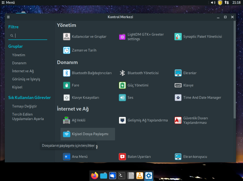The height and width of the screenshot is (181, 243).
Task: Launch VLC media player from dock
Action: (x=139, y=176)
